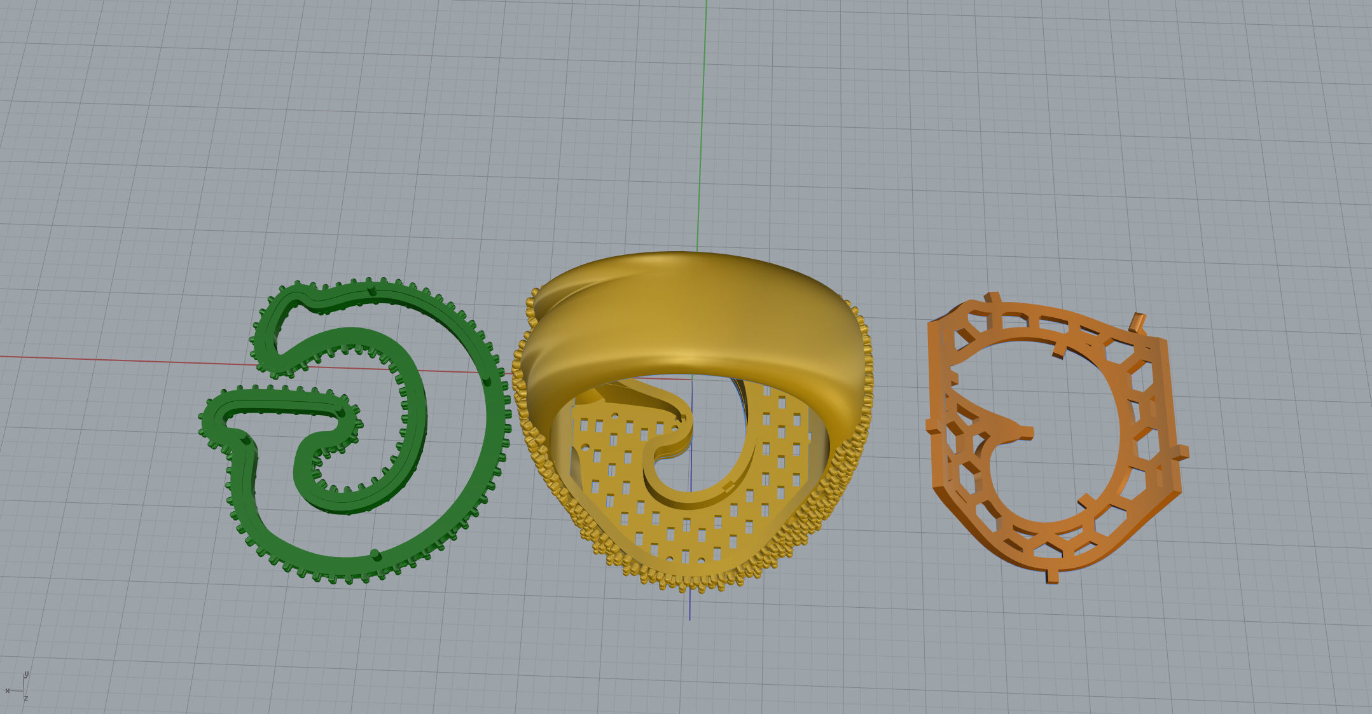Click the x label of axis icon

pyautogui.click(x=7, y=690)
